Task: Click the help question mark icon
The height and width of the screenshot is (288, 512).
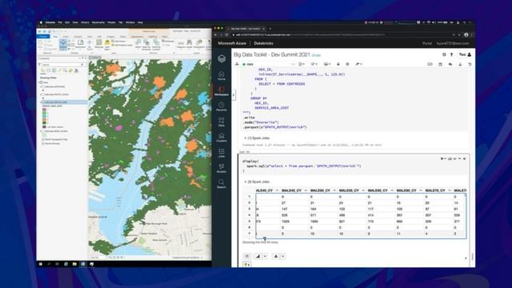Action: click(x=451, y=54)
